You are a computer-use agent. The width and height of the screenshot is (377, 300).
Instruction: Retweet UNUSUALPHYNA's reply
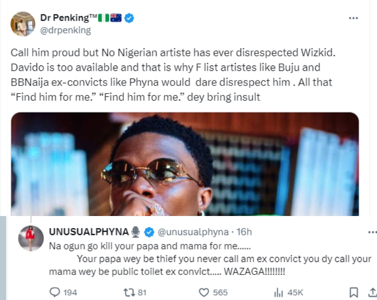pos(128,292)
